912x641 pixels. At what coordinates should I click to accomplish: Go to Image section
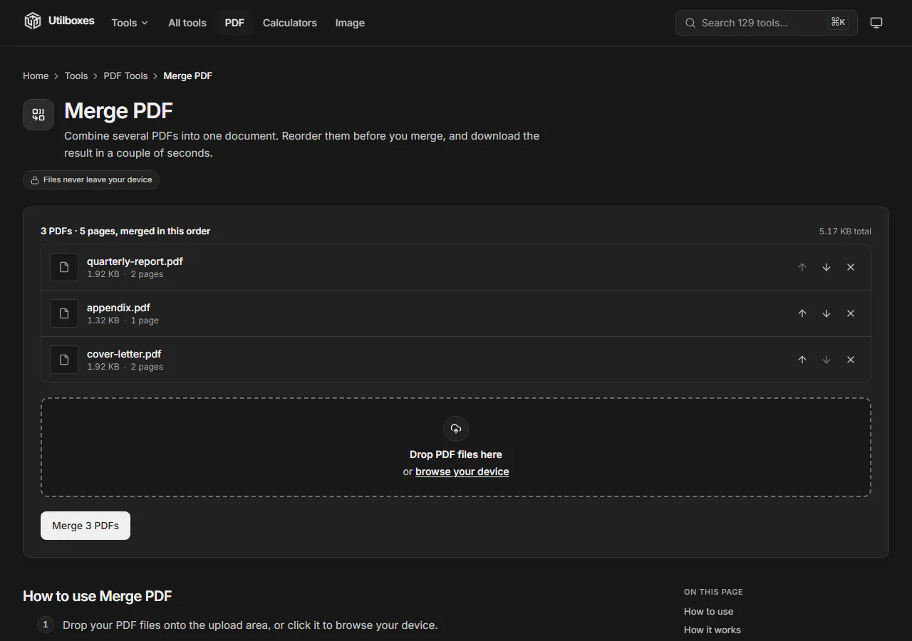(x=350, y=23)
